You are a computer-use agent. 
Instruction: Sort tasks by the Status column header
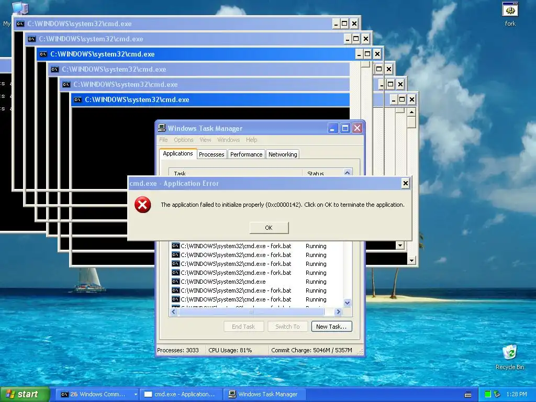322,173
